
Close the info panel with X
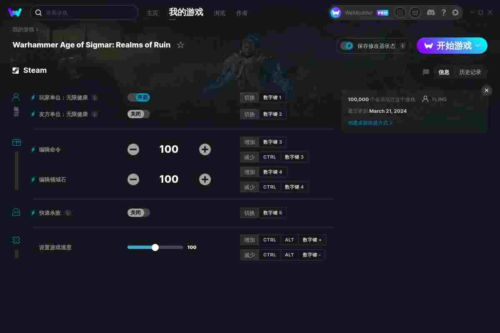click(x=487, y=90)
